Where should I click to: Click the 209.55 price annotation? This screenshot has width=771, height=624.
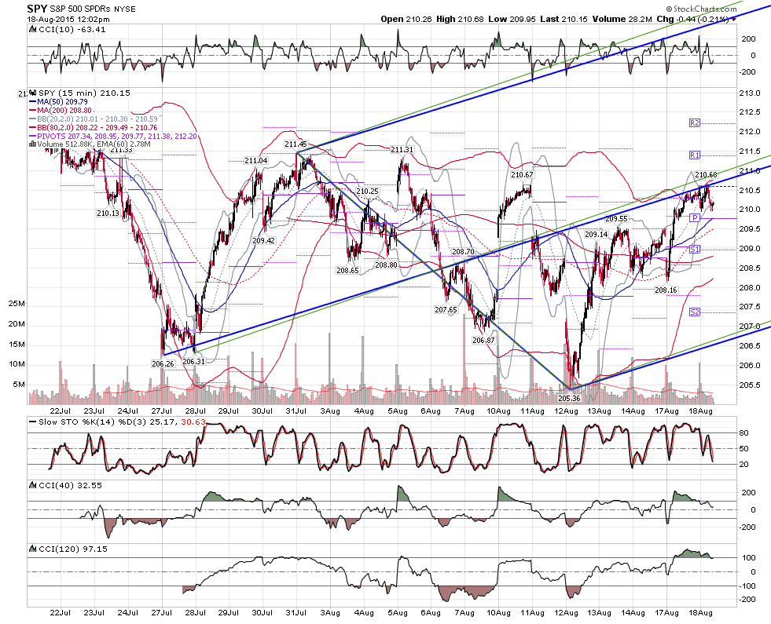coord(616,219)
